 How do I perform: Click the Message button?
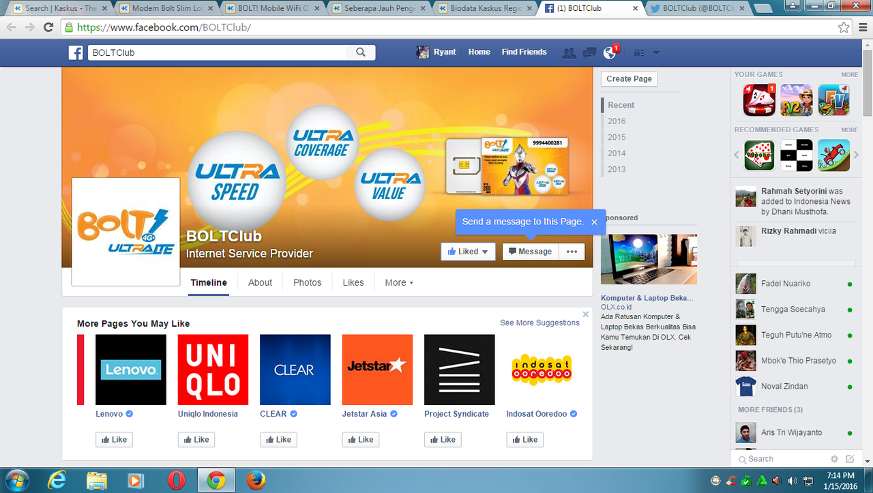pos(531,252)
